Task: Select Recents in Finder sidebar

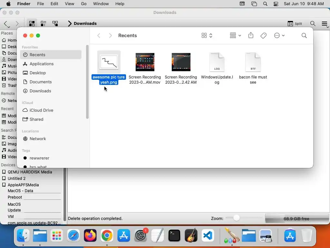Action: pyautogui.click(x=51, y=55)
